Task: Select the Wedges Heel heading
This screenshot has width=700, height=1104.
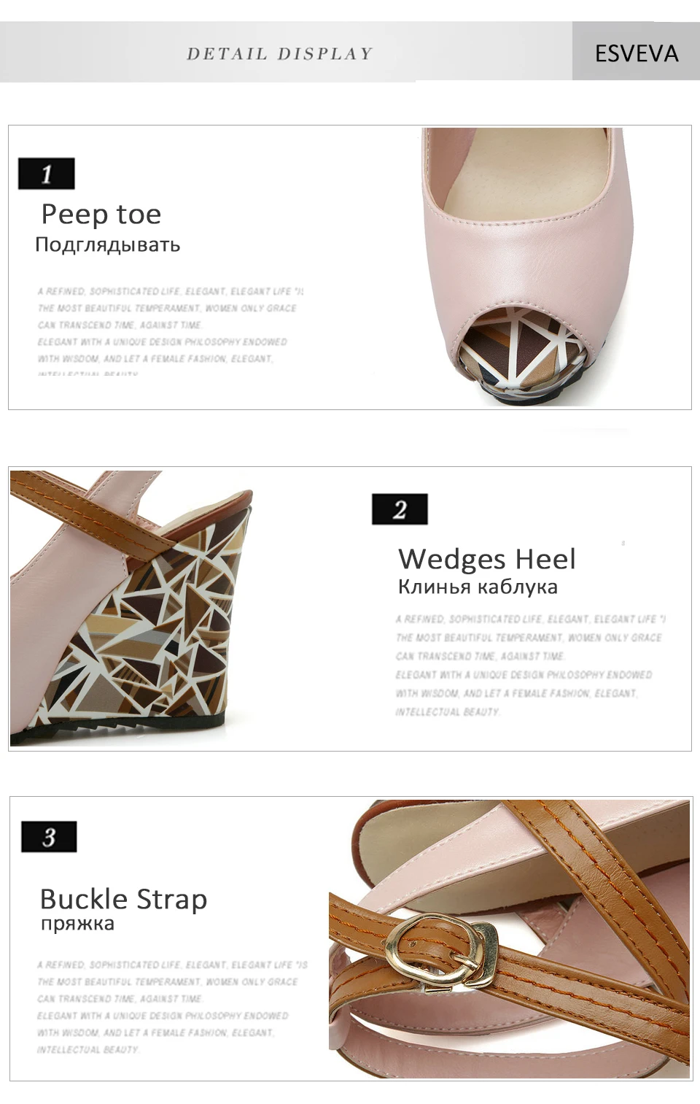Action: [x=486, y=559]
